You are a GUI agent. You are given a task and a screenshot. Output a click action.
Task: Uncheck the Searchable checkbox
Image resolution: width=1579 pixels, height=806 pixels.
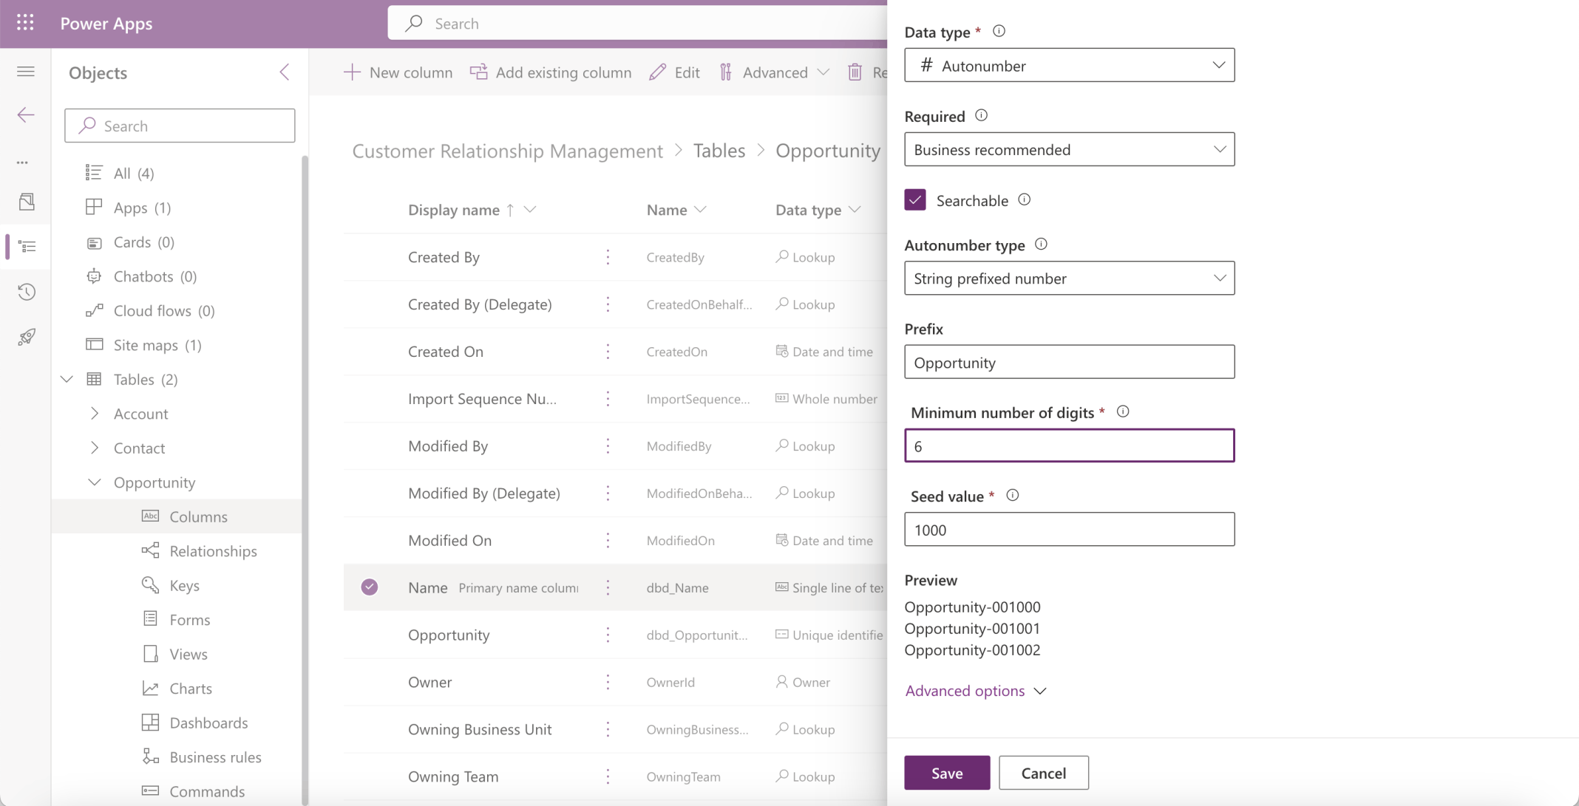pos(915,200)
